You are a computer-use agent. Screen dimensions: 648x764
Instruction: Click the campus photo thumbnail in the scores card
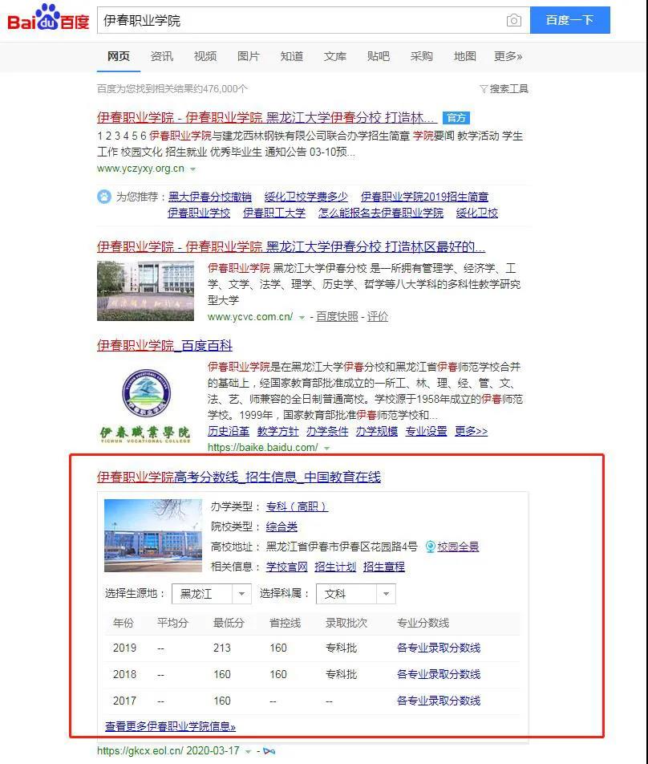152,534
